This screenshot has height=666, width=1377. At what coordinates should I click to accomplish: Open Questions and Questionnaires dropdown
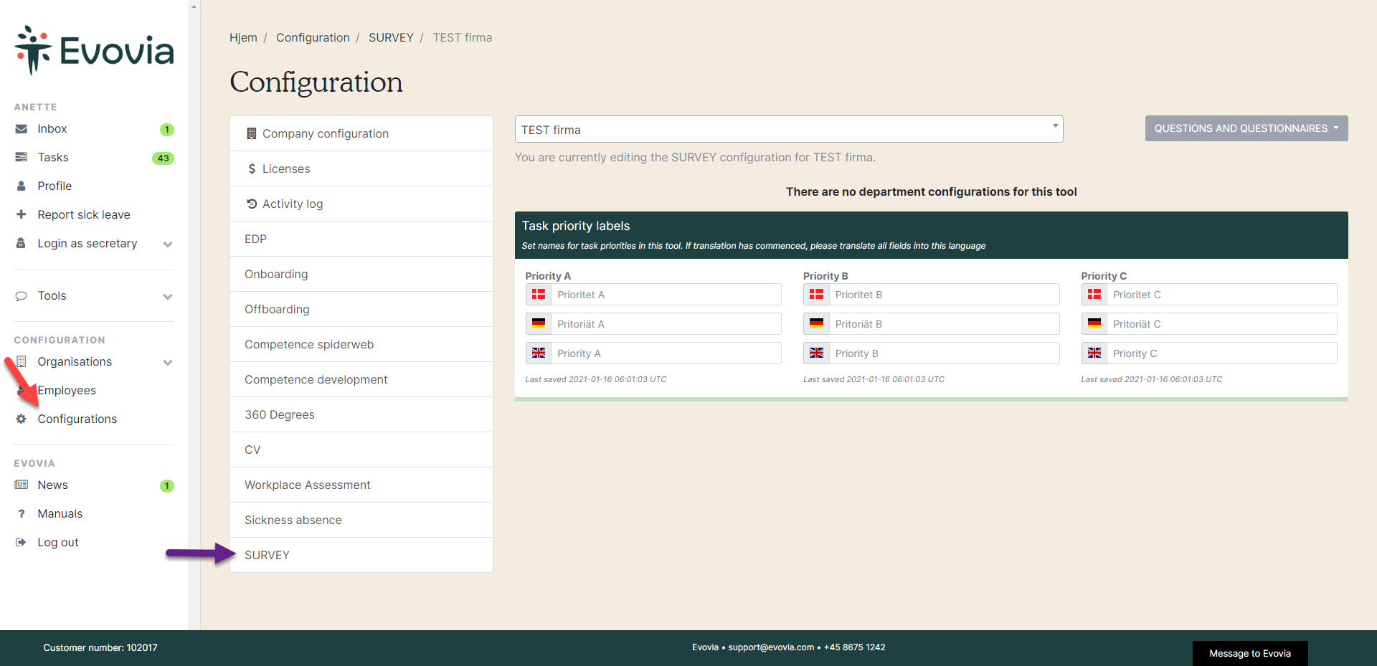click(x=1246, y=128)
